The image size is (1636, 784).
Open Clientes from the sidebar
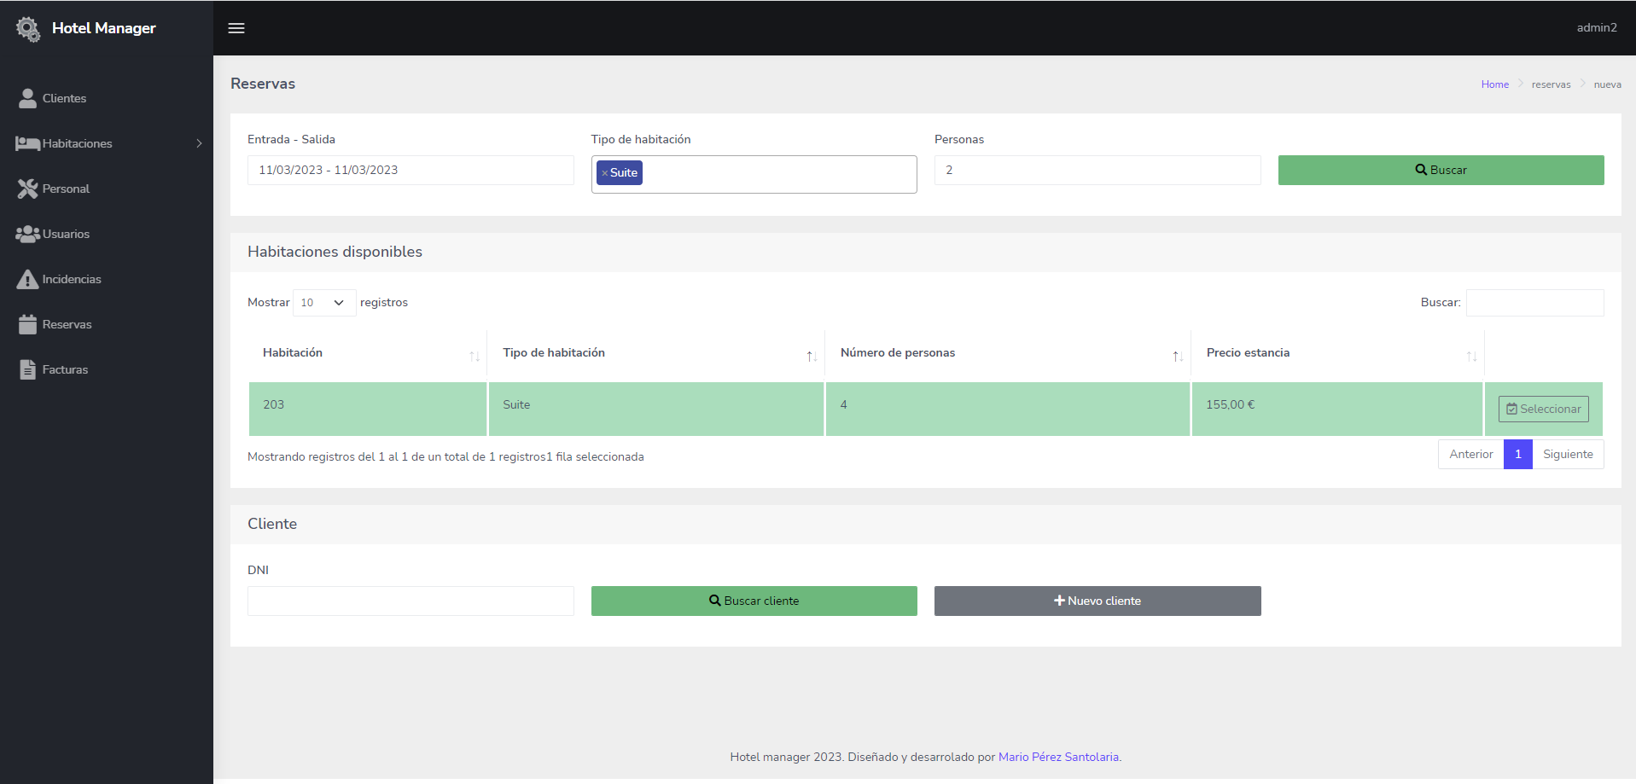point(64,98)
